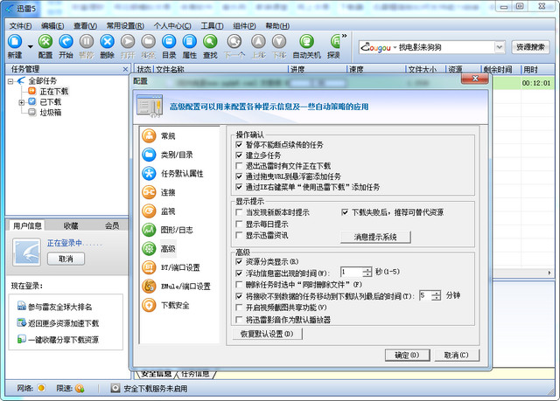Open the search engine dropdown arrow
Screen dimensions: 560x401
click(x=500, y=47)
